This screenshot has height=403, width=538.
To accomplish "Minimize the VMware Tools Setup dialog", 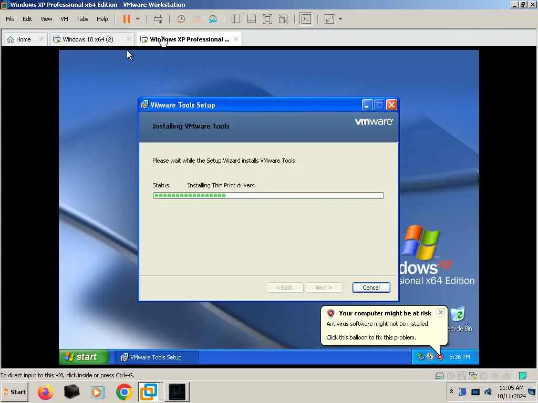I will (367, 105).
